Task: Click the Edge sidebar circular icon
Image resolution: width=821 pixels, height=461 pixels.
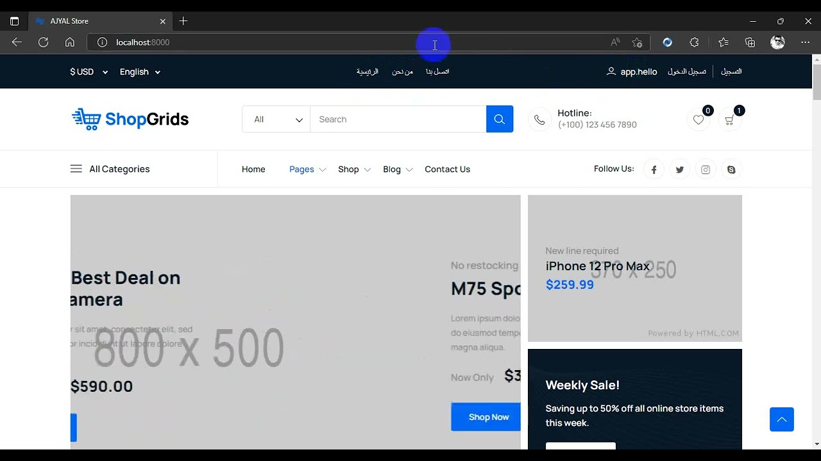Action: click(667, 42)
